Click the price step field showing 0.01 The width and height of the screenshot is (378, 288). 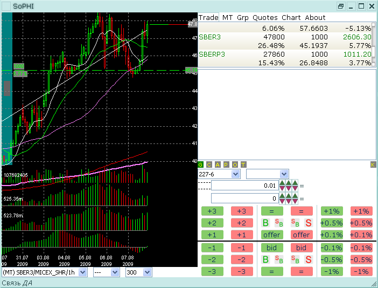[244, 186]
